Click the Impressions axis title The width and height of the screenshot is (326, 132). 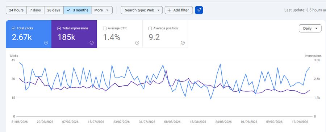[313, 56]
